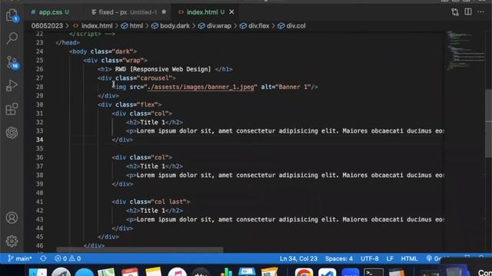Switch to the app.css tab
The width and height of the screenshot is (492, 276).
coord(50,12)
